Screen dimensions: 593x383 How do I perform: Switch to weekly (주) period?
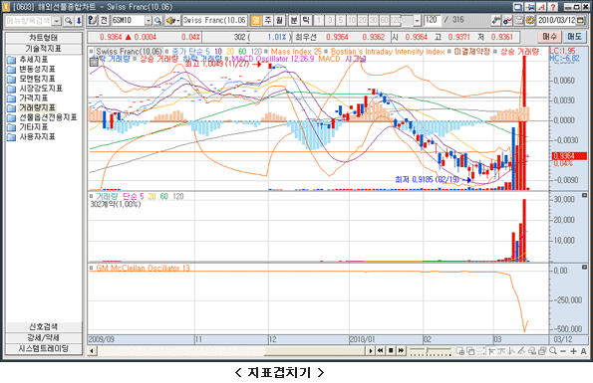click(x=268, y=20)
